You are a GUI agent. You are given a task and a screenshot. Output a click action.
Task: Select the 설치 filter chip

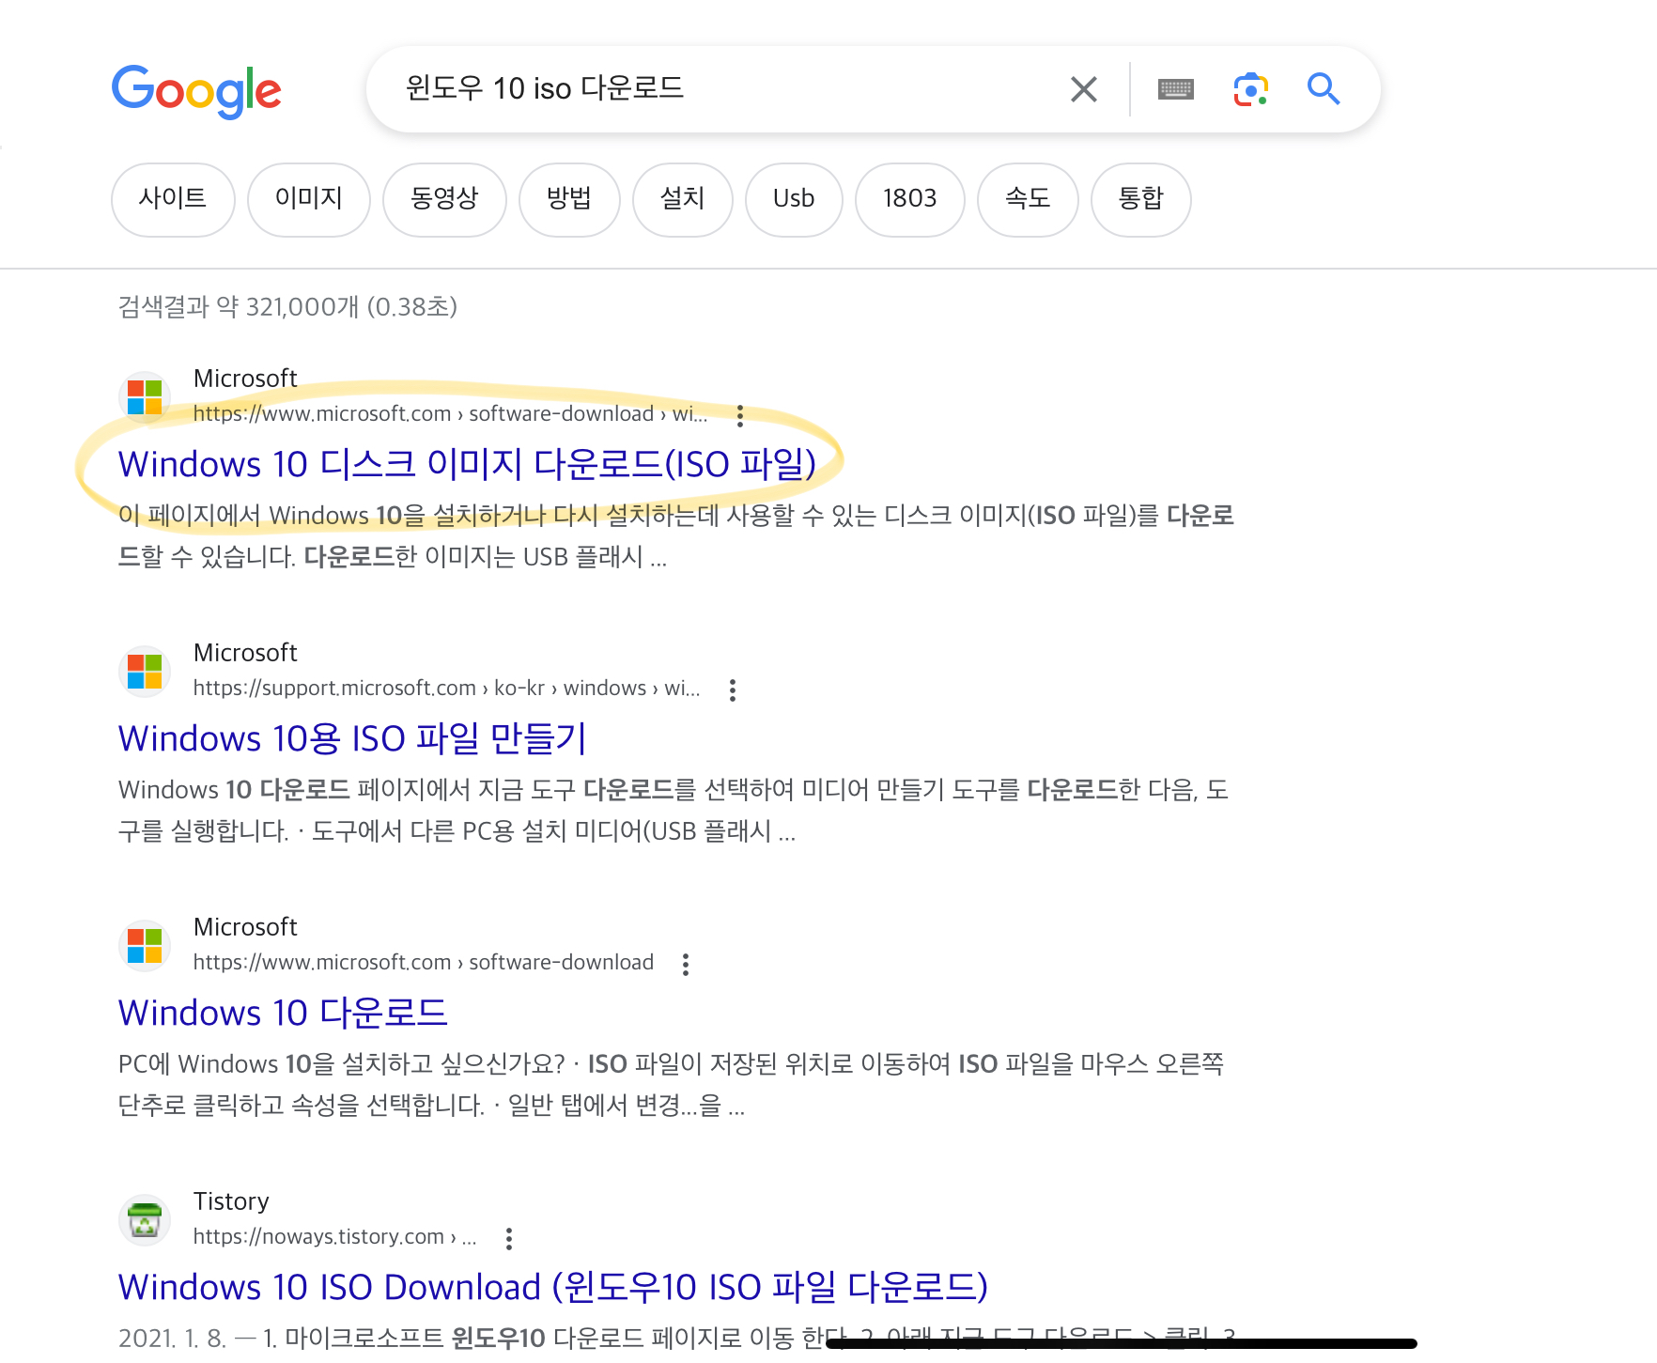[x=683, y=199]
